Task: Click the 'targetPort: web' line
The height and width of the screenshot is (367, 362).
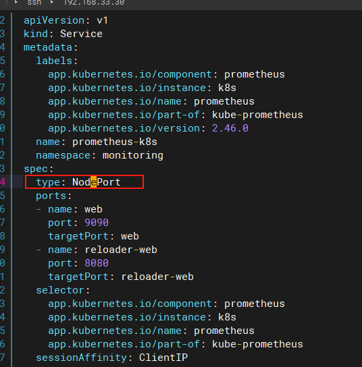Action: (x=93, y=236)
